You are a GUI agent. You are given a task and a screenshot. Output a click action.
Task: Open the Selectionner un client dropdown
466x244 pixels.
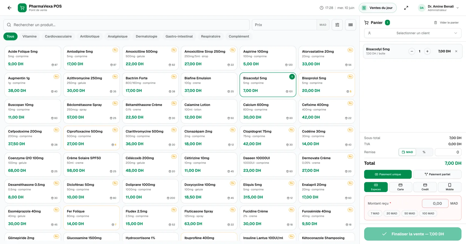pyautogui.click(x=413, y=33)
